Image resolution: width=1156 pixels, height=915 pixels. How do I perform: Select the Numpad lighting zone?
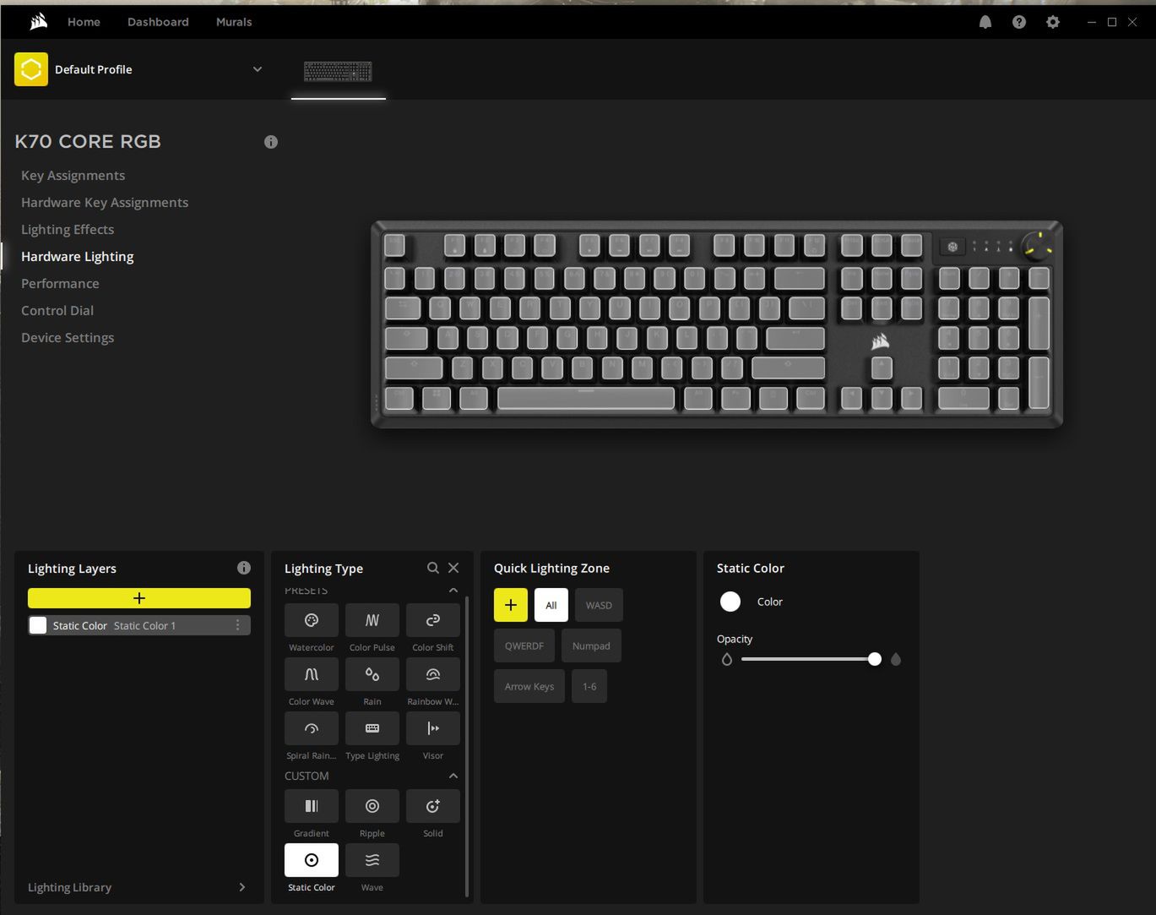591,645
